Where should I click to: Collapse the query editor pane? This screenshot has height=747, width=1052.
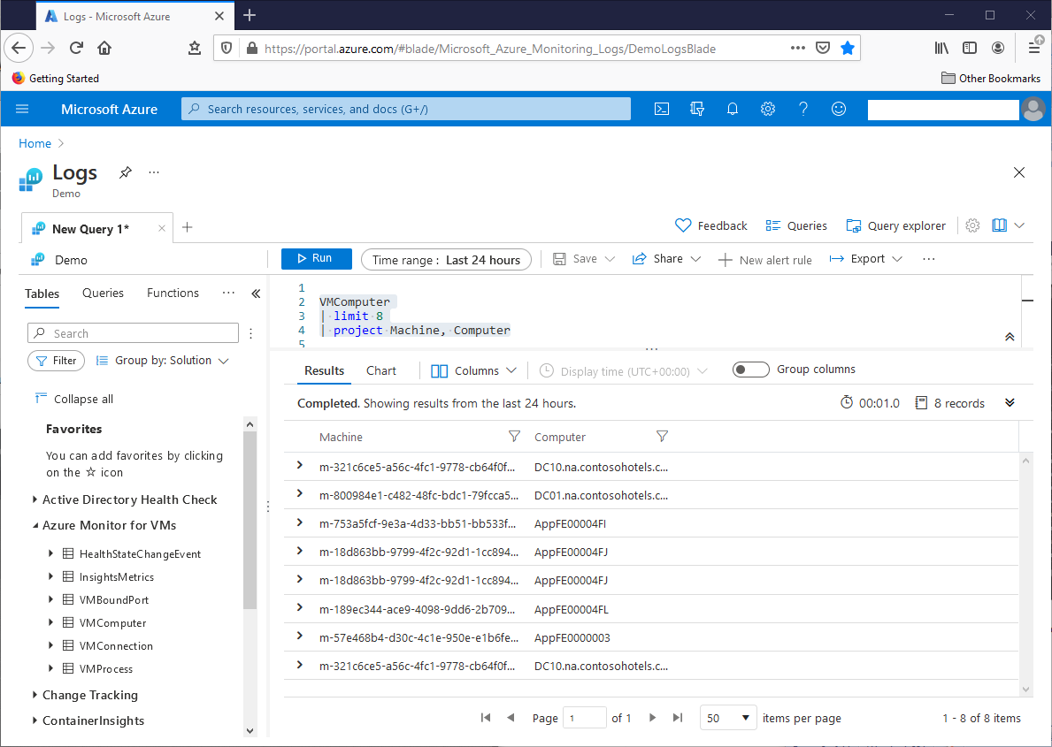tap(1010, 337)
